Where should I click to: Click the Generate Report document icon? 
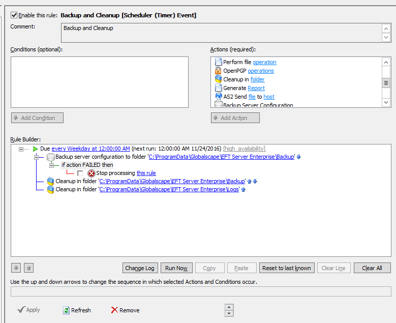218,88
